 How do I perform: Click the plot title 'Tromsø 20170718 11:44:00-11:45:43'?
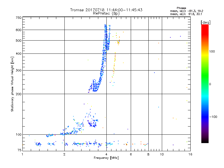[106, 10]
